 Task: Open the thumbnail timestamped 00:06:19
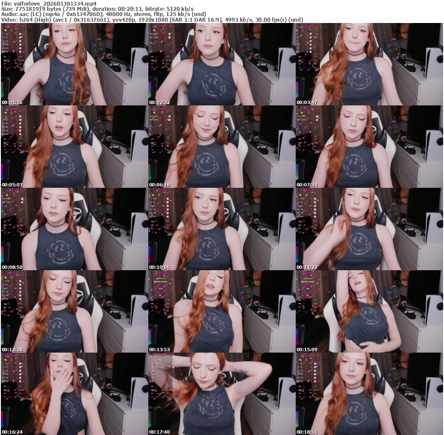point(222,147)
